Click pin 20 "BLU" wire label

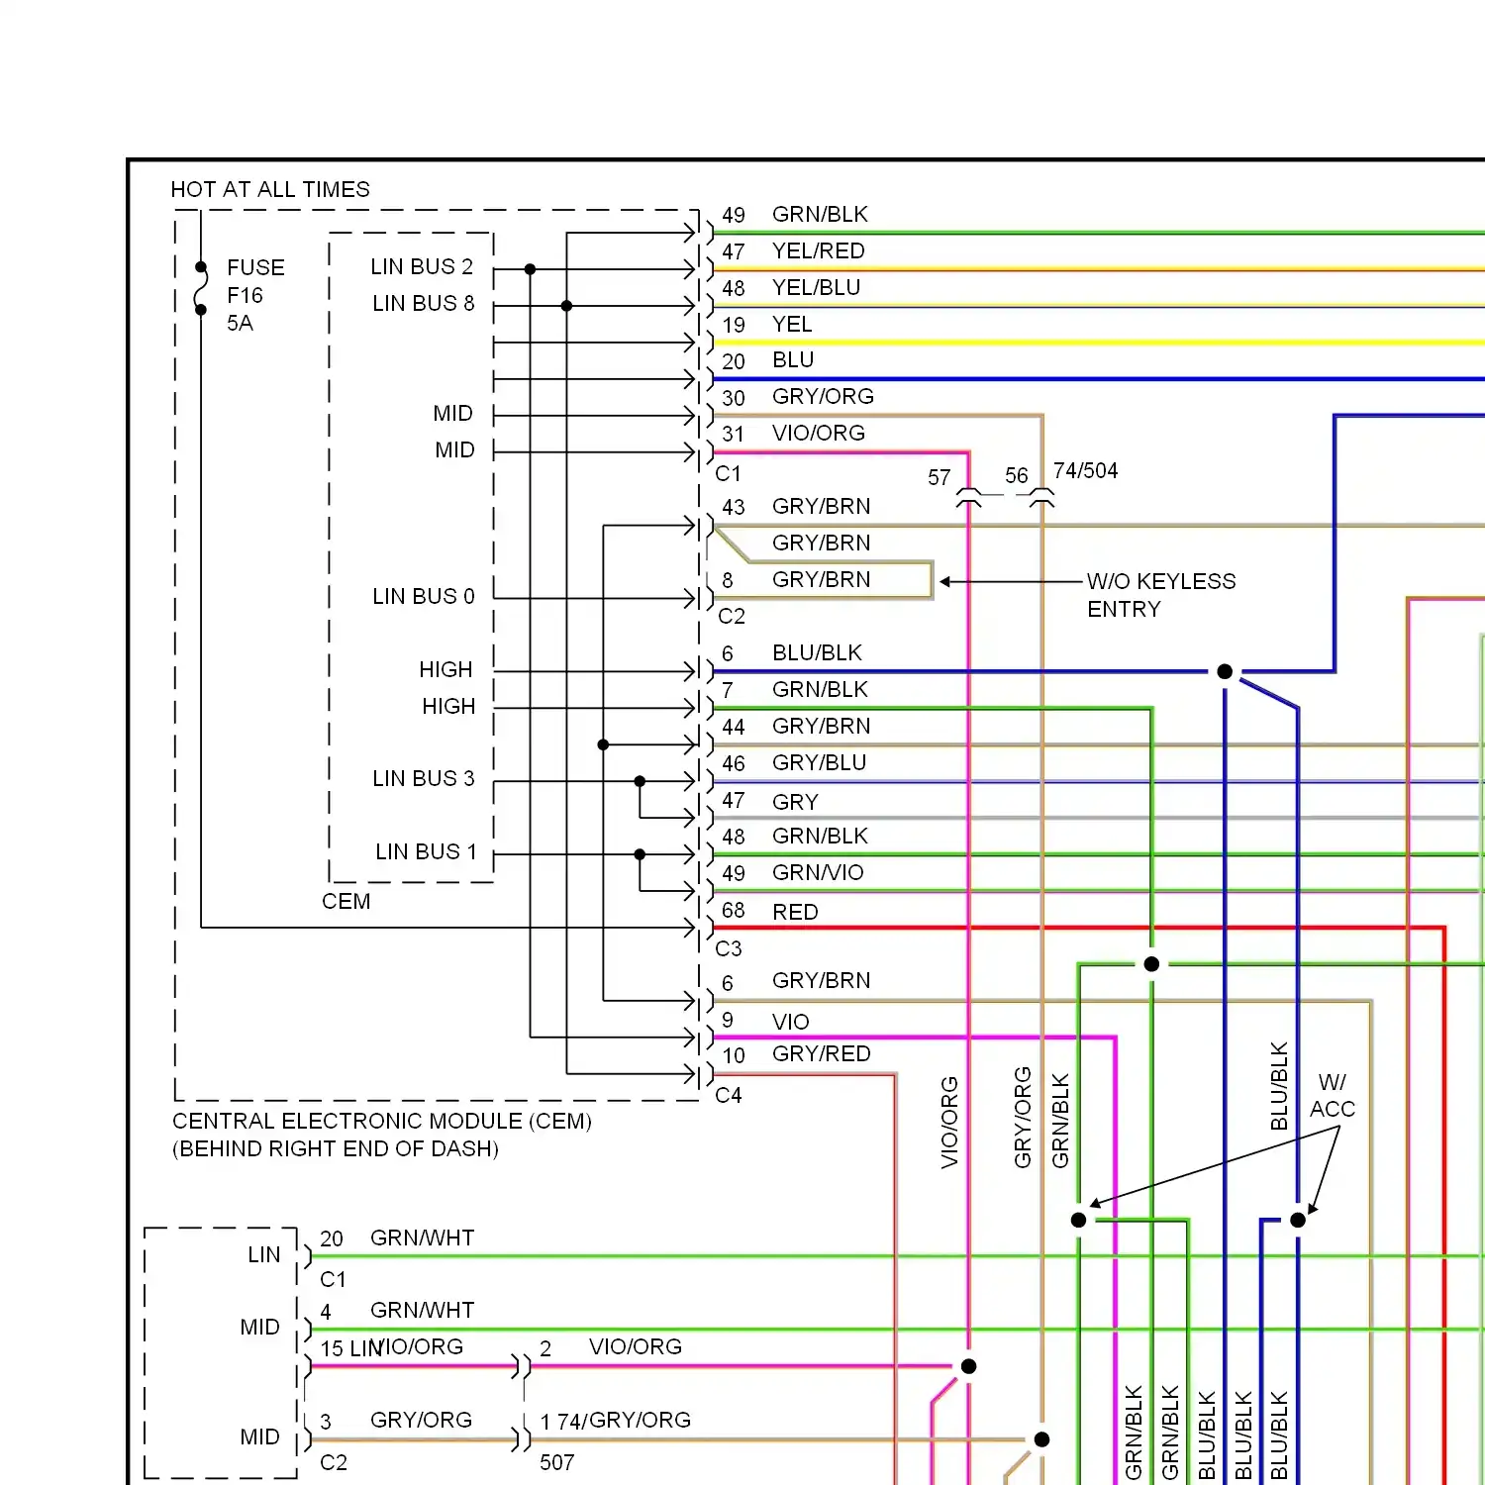[x=793, y=359]
